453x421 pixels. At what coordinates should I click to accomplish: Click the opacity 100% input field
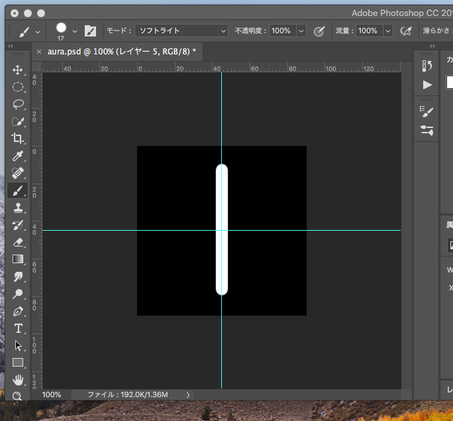pyautogui.click(x=282, y=30)
